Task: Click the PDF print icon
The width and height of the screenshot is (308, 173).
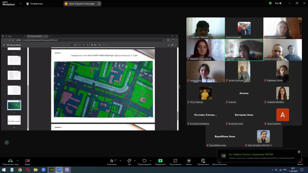Action: click(172, 45)
